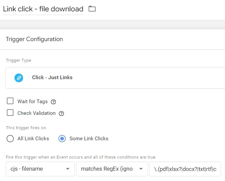Open the help tooltip for Check Validation
This screenshot has width=225, height=181.
click(61, 114)
